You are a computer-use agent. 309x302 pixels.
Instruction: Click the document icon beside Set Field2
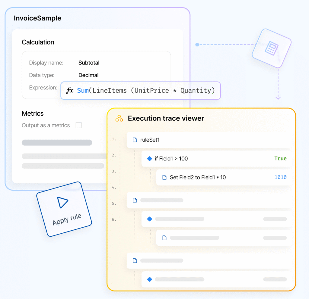[164, 177]
